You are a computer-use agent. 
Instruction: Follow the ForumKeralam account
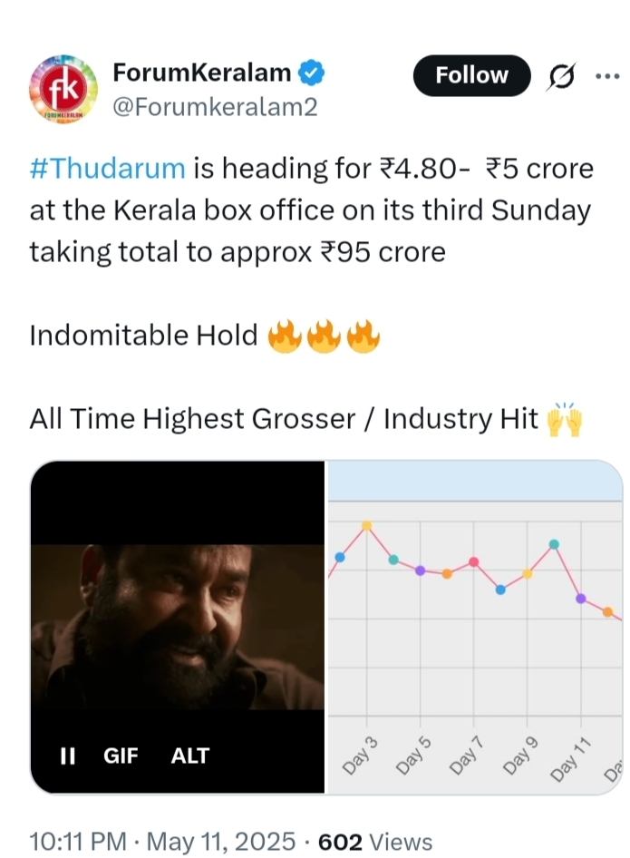(x=471, y=75)
